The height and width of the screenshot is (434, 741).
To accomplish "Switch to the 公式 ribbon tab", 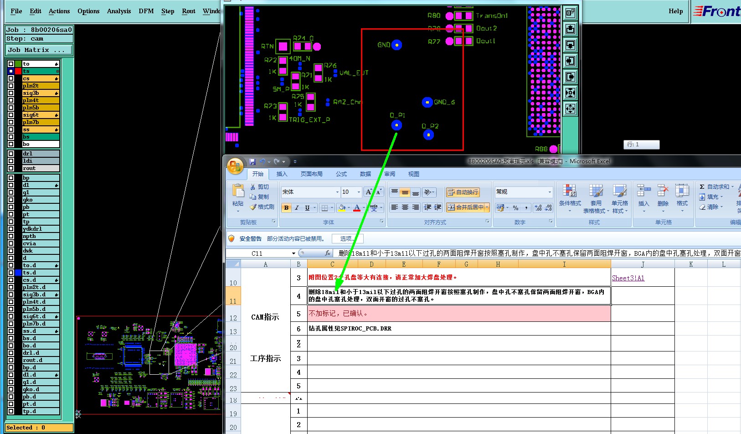I will [341, 174].
